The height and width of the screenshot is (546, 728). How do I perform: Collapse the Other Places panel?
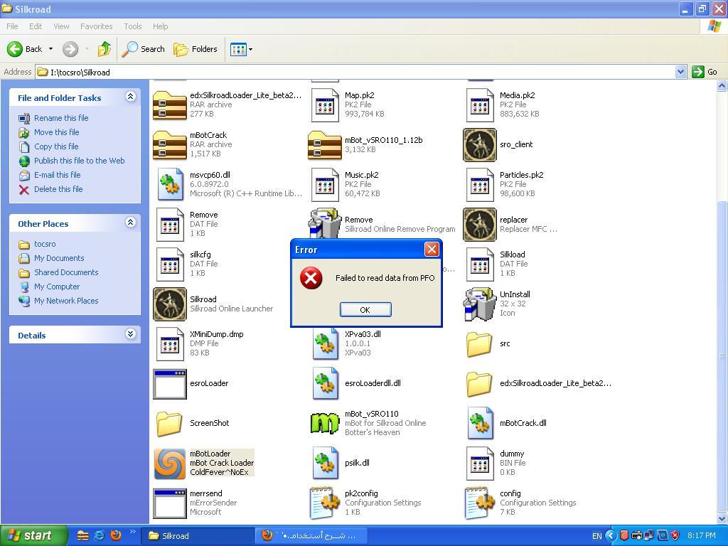coord(131,223)
